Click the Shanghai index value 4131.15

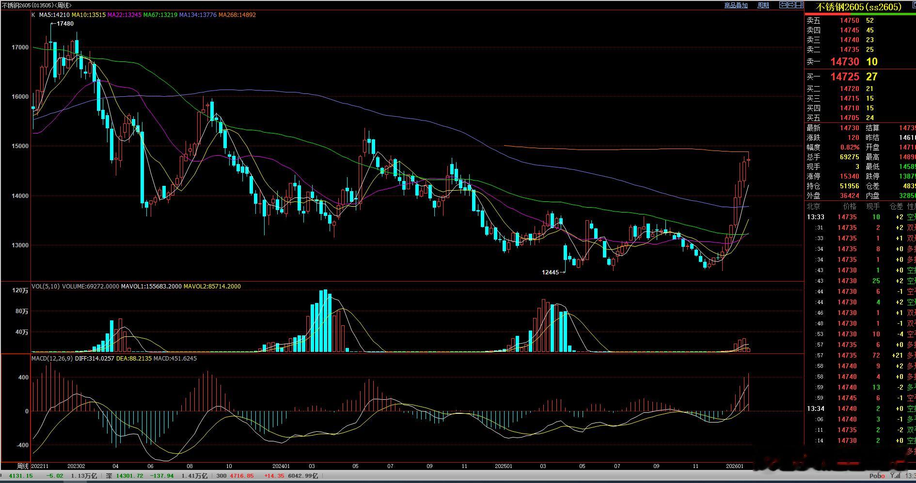(x=21, y=476)
